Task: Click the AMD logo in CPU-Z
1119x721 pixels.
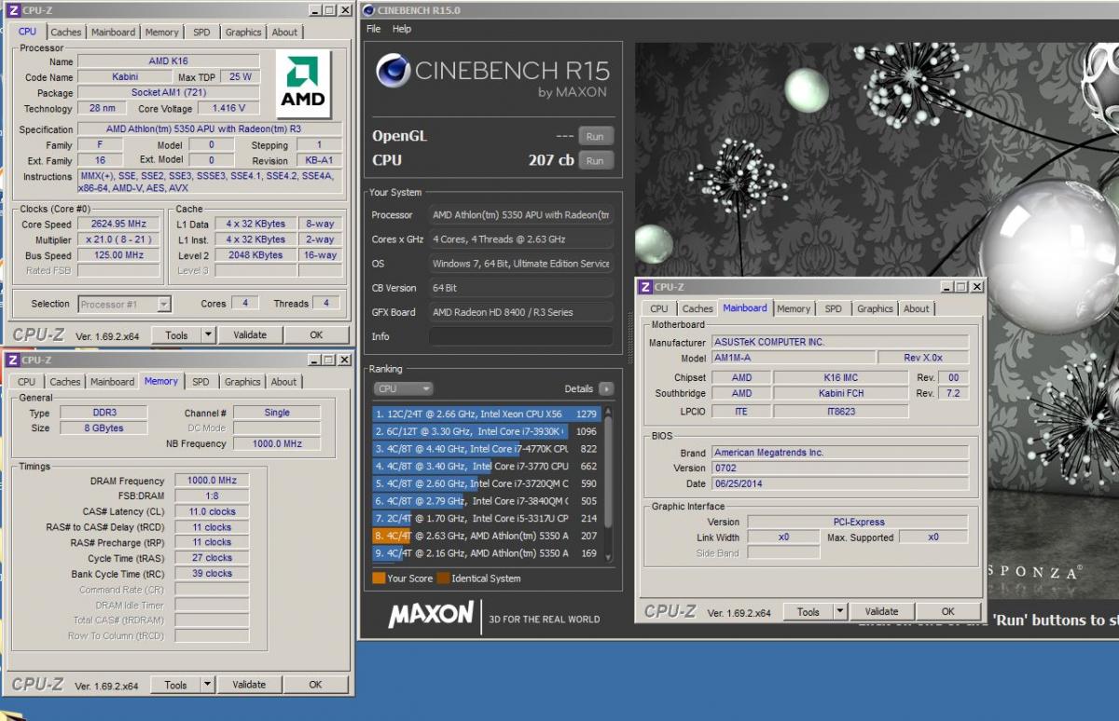Action: (305, 84)
